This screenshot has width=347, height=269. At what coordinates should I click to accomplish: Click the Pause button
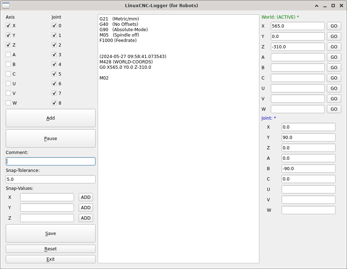point(50,138)
